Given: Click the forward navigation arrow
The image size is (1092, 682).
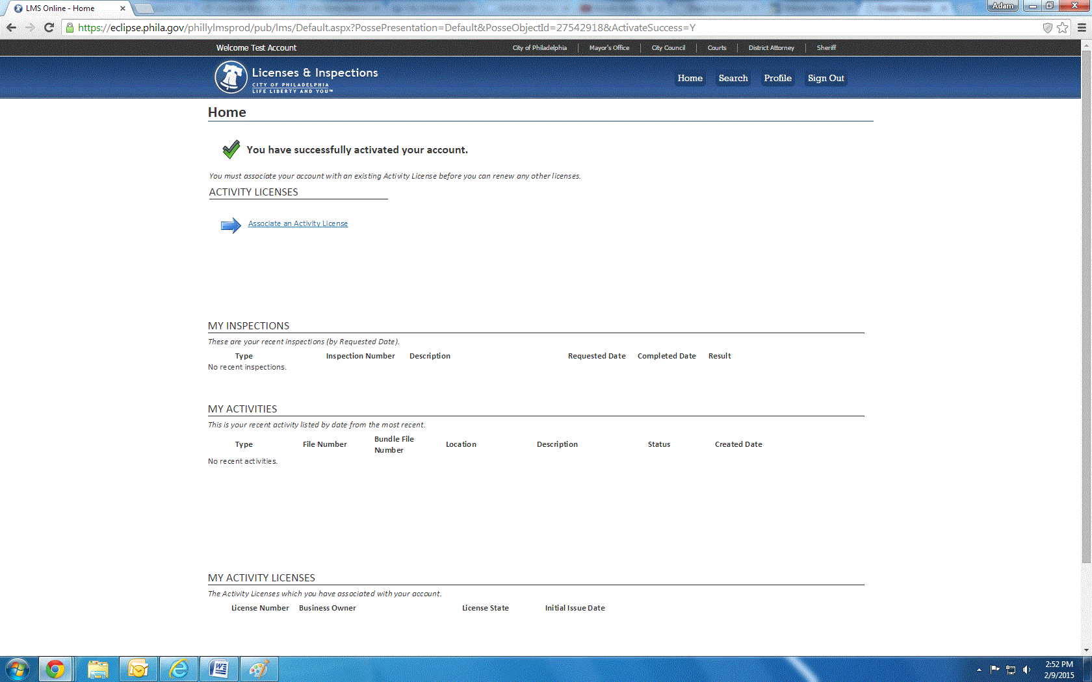Looking at the screenshot, I should point(30,27).
